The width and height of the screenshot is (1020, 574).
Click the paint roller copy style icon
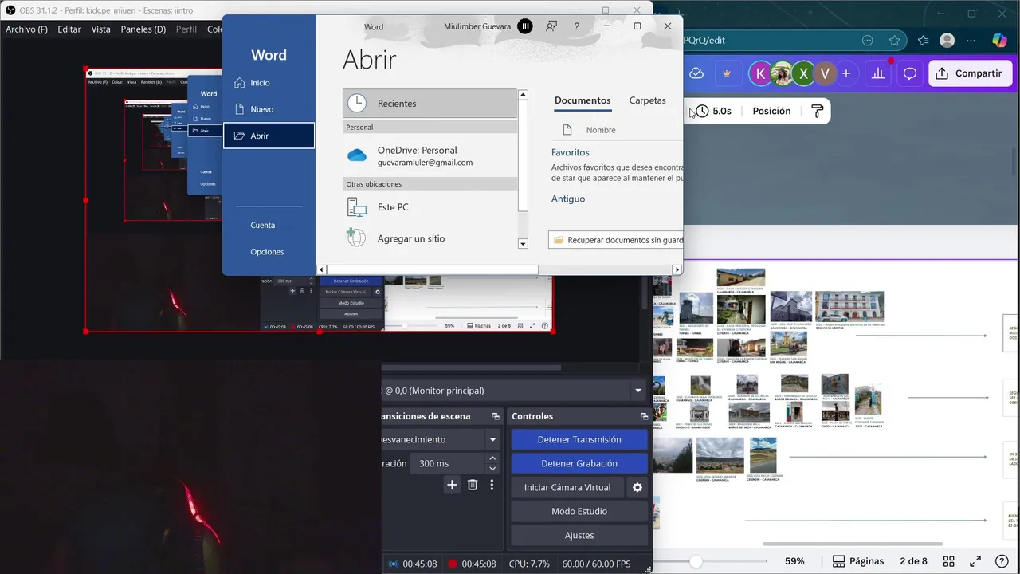point(817,111)
